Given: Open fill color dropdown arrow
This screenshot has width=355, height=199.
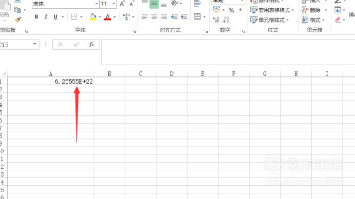Looking at the screenshot, I should click(100, 17).
